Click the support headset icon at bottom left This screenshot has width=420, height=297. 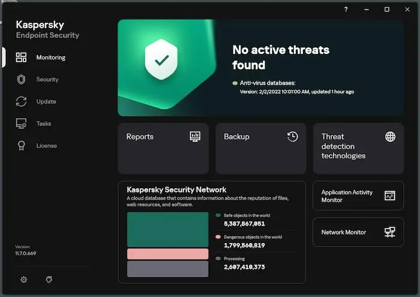point(49,280)
